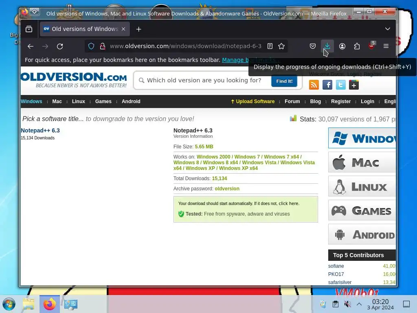Click the clipboard tray icon

(x=336, y=304)
